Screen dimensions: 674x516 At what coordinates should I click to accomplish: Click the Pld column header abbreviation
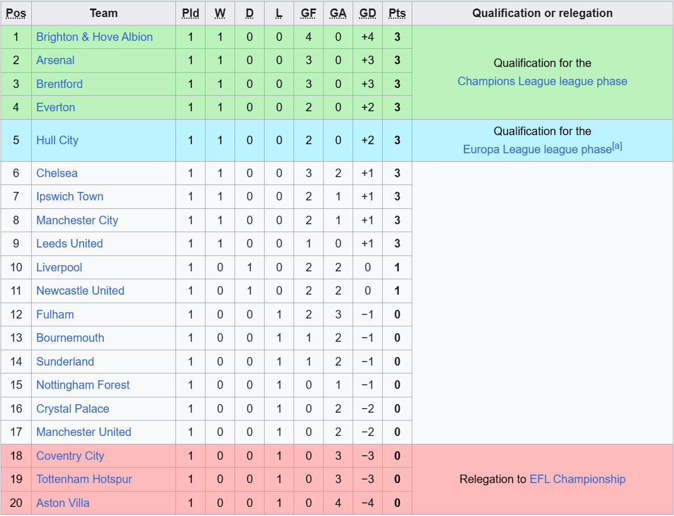coord(190,13)
